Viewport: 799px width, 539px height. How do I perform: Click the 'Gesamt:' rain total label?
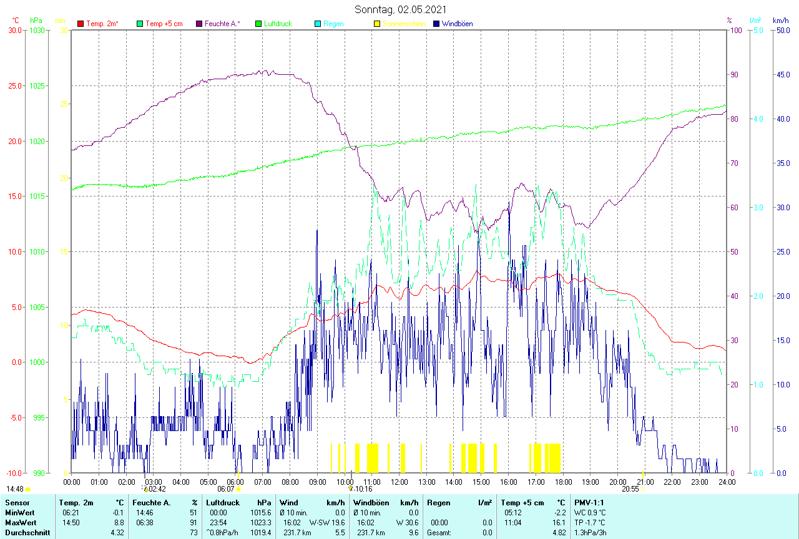point(439,532)
